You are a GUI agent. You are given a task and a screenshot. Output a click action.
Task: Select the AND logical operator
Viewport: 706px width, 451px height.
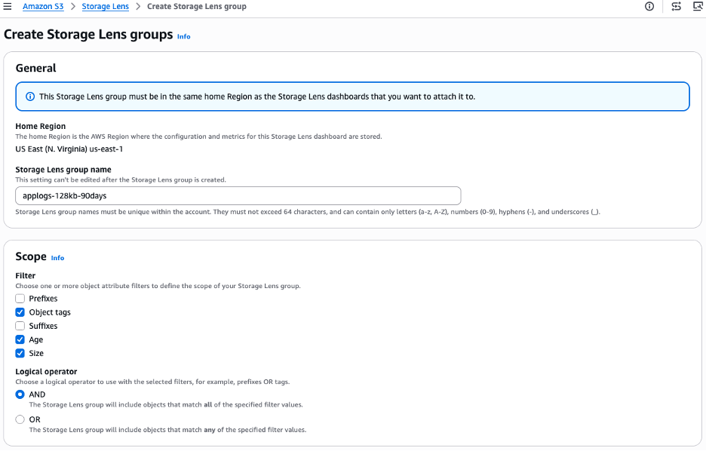[20, 394]
